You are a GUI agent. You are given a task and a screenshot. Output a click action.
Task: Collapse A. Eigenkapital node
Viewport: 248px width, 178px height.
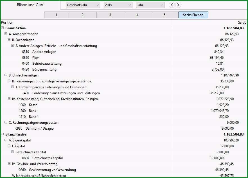pyautogui.click(x=6, y=140)
